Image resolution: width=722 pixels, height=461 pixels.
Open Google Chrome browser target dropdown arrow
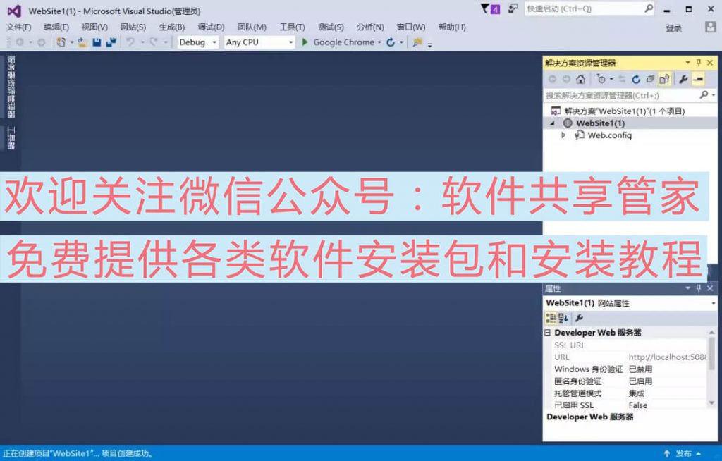[379, 42]
